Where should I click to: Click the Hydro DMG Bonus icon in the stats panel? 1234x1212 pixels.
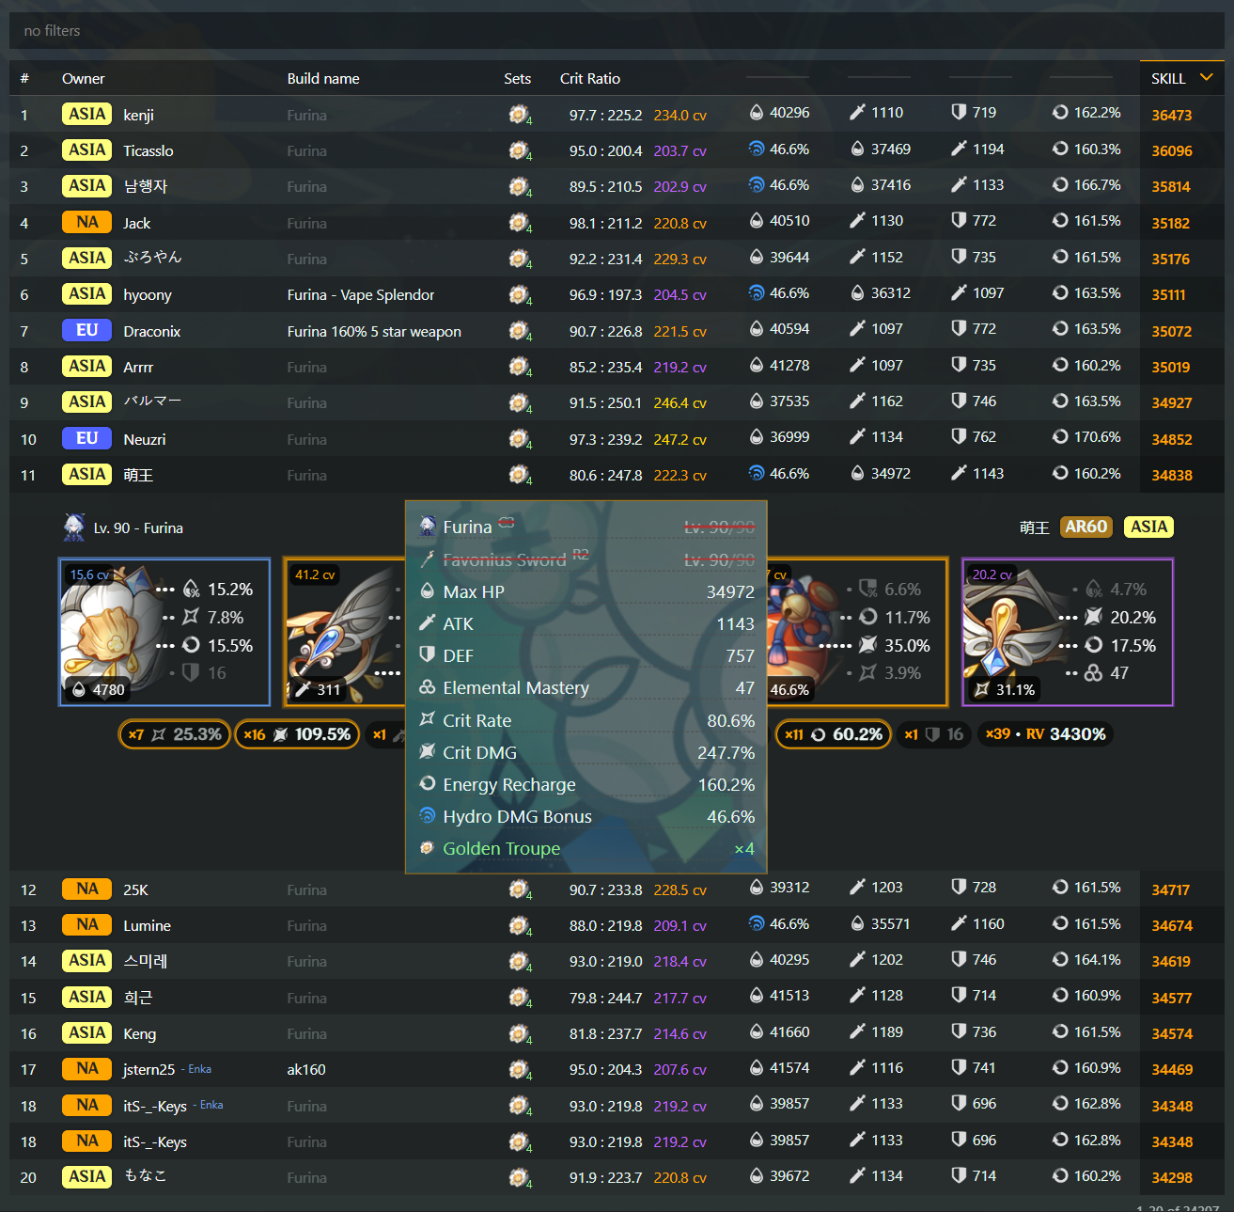pyautogui.click(x=428, y=816)
